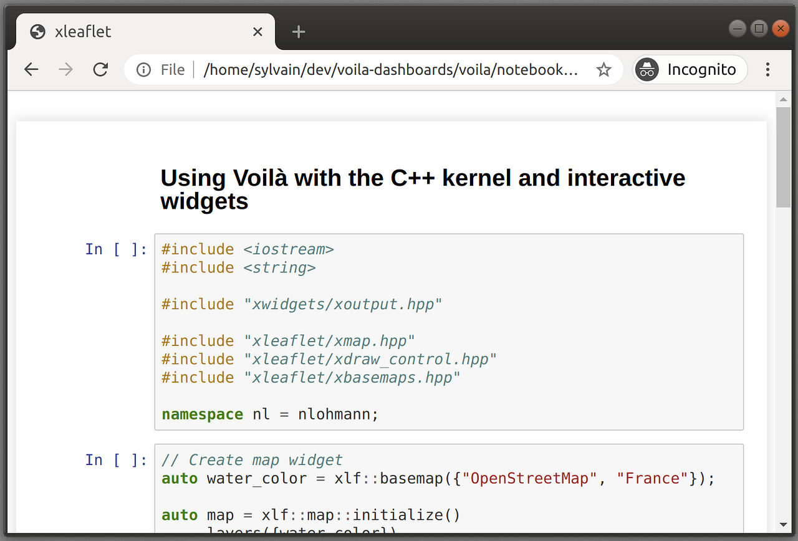Open a new tab with the plus icon
The height and width of the screenshot is (541, 798).
[x=298, y=31]
